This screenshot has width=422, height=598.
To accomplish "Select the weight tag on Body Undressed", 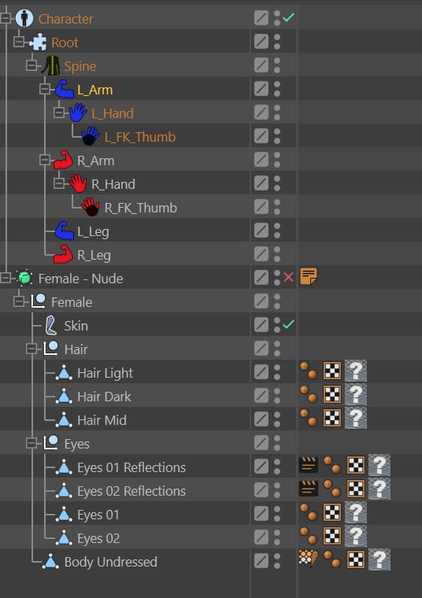I will pyautogui.click(x=309, y=559).
